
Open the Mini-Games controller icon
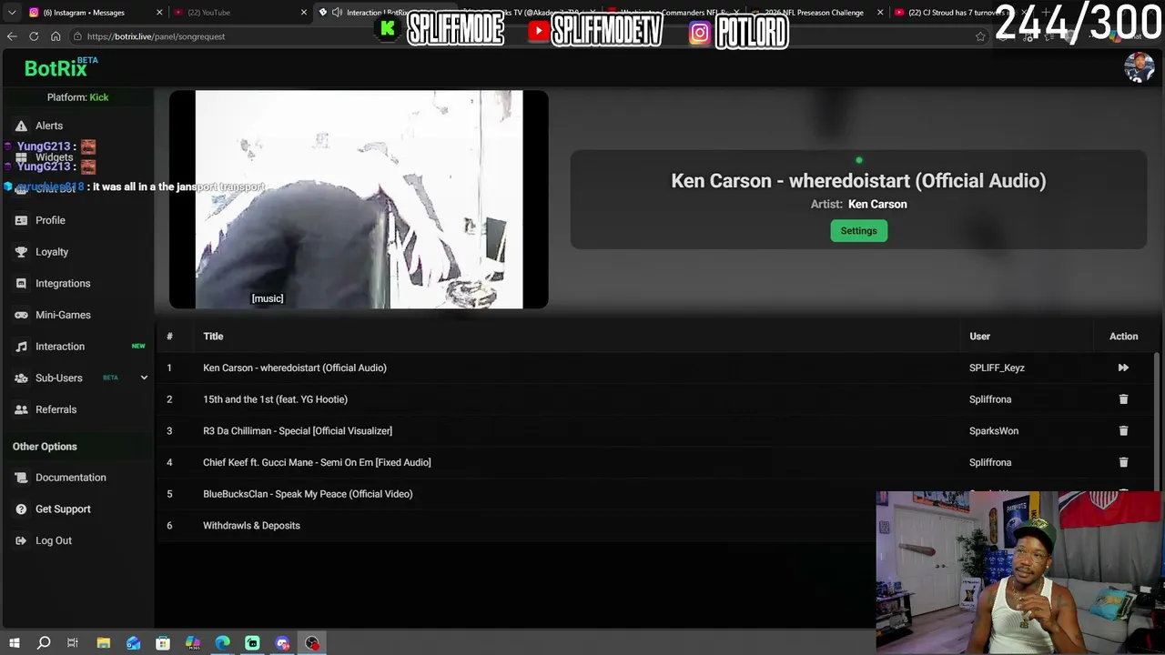tap(21, 315)
